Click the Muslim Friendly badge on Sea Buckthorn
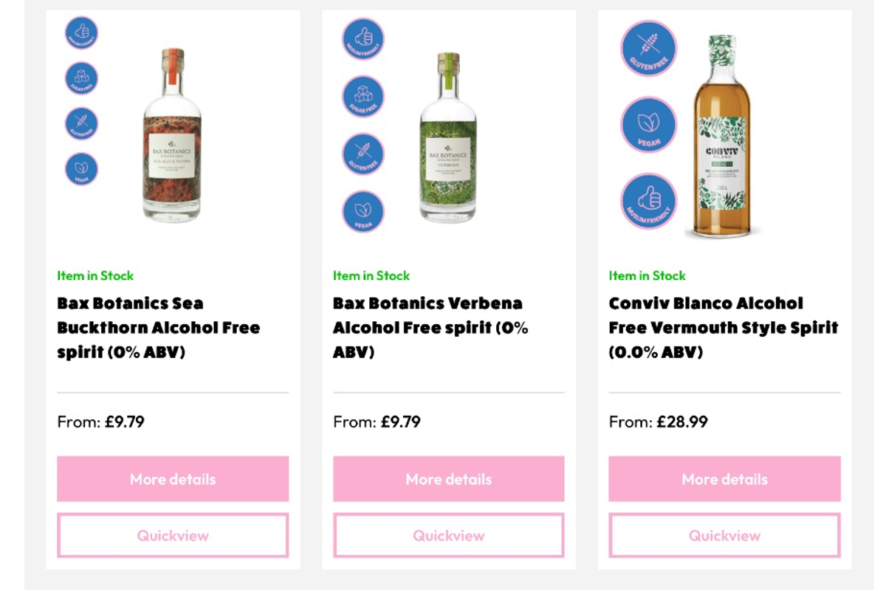 pos(81,32)
